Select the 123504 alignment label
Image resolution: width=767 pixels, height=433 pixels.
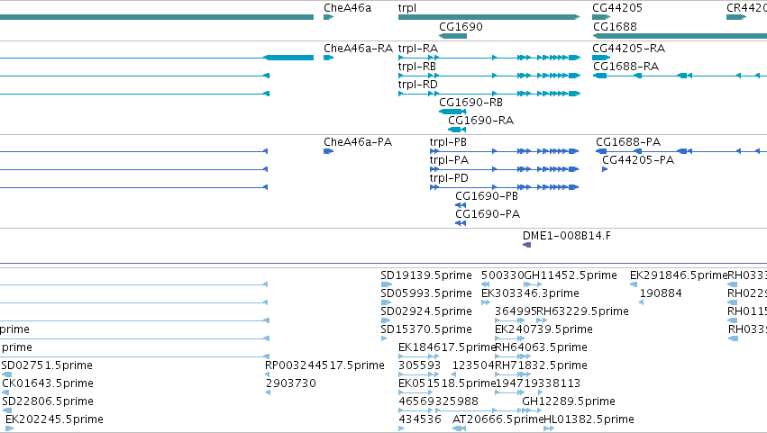473,365
